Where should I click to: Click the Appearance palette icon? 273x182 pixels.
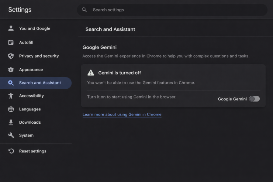tap(11, 70)
